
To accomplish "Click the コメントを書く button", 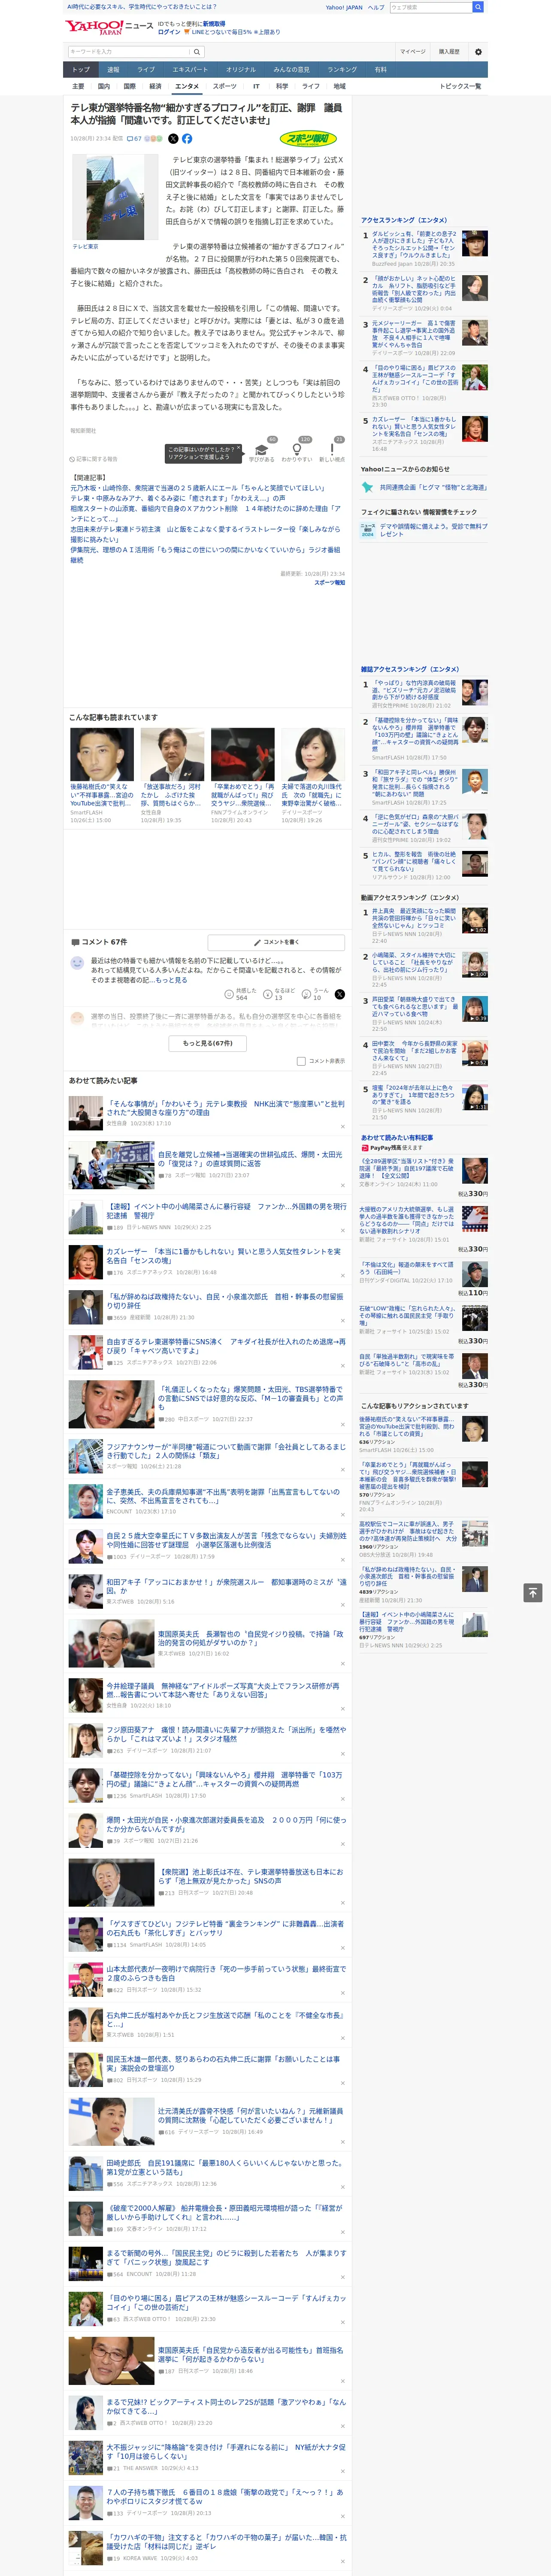I will [276, 942].
